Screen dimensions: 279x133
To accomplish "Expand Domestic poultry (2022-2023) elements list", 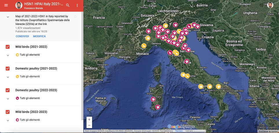I will tap(8, 99).
